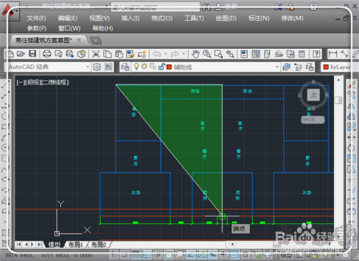359x261 pixels.
Task: Click the Zoom realtime magnifier icon
Action: coord(207,54)
